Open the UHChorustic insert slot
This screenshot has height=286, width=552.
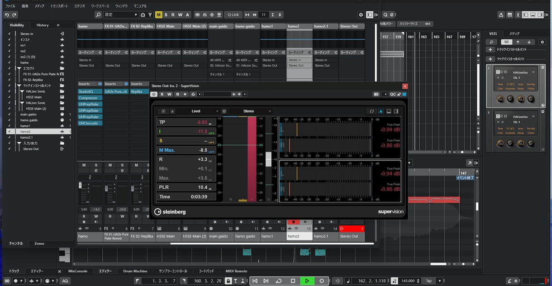pyautogui.click(x=90, y=123)
